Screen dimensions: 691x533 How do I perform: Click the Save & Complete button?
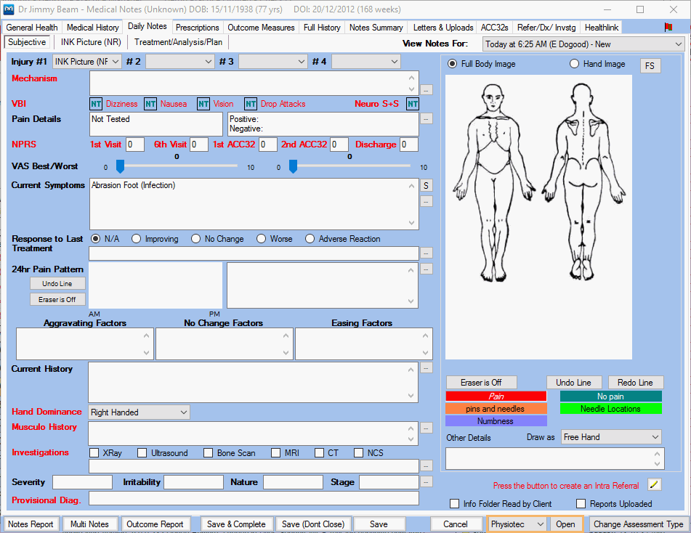(236, 524)
